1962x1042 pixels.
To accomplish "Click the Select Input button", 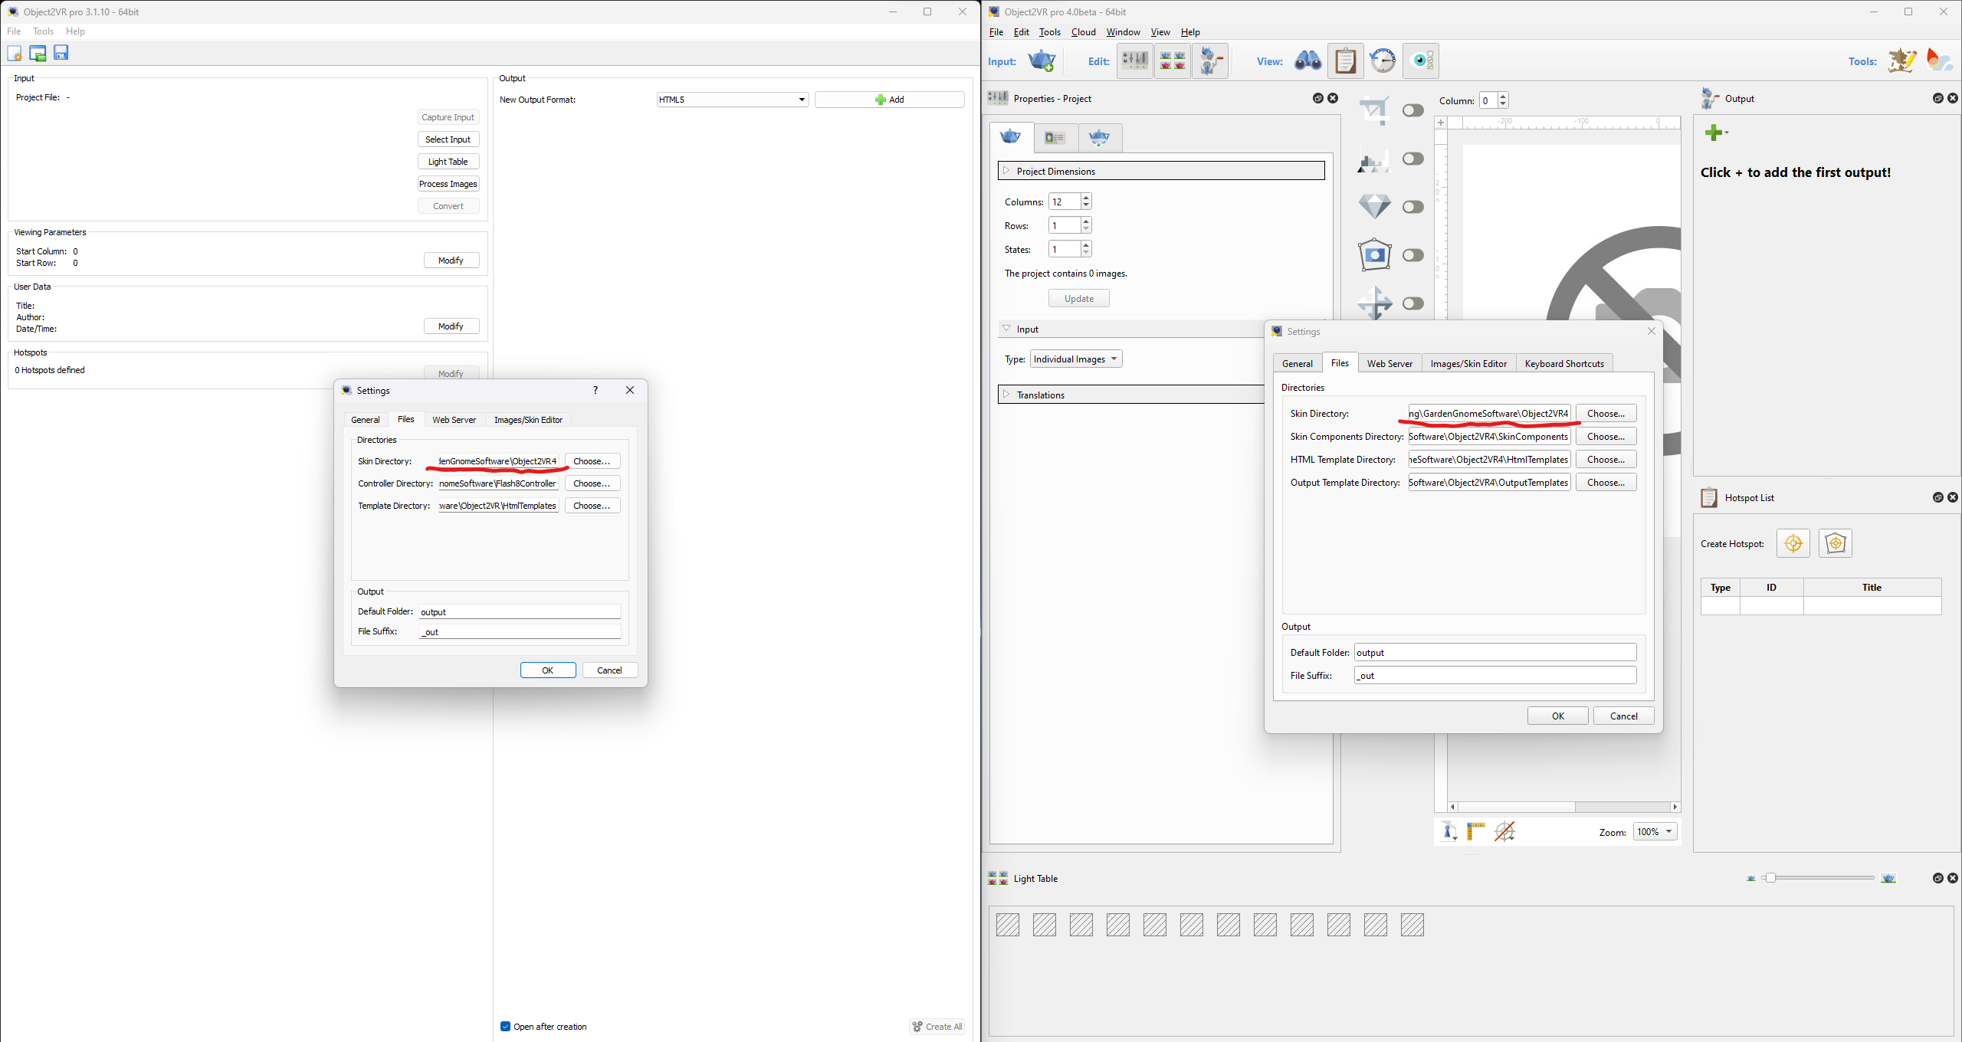I will [448, 139].
